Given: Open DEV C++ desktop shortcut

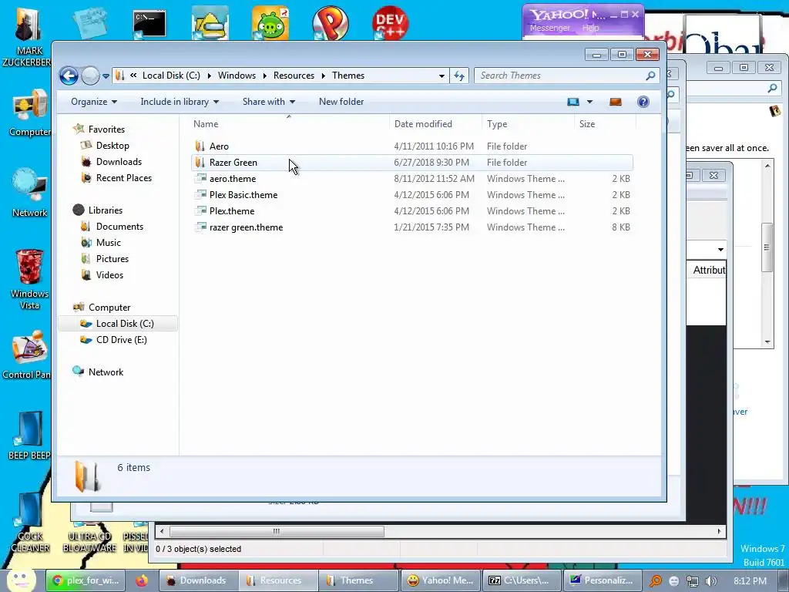Looking at the screenshot, I should click(x=390, y=22).
